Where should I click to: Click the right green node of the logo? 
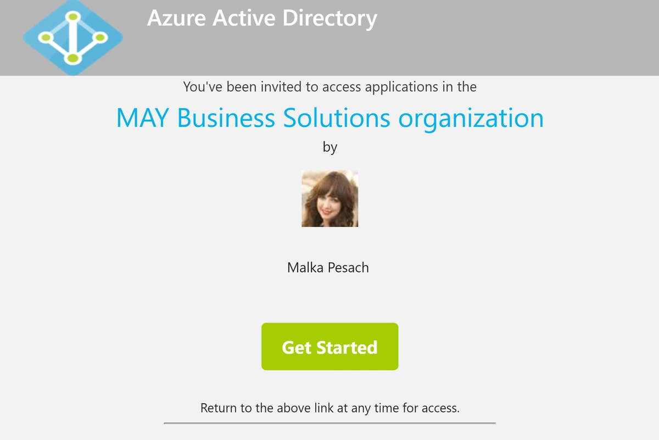99,37
